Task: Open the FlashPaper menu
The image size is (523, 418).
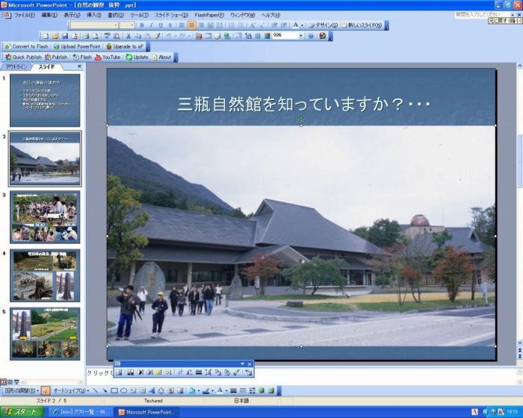Action: pos(209,15)
